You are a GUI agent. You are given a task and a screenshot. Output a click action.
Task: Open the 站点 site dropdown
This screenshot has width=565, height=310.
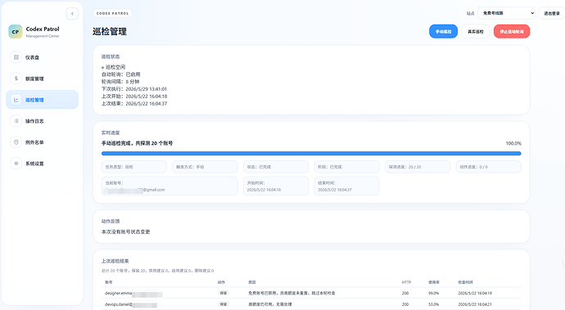[x=507, y=13]
